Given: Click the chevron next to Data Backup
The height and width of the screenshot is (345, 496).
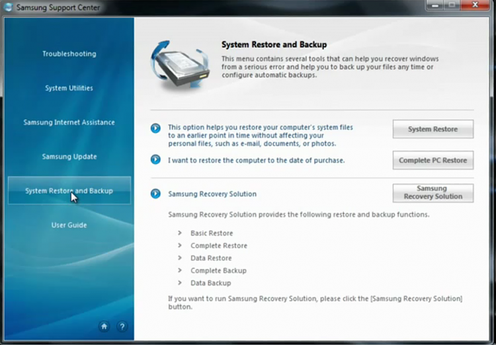Looking at the screenshot, I should coord(180,283).
